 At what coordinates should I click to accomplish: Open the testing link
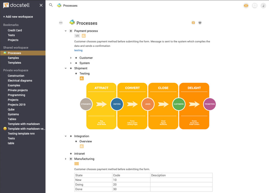(78, 50)
